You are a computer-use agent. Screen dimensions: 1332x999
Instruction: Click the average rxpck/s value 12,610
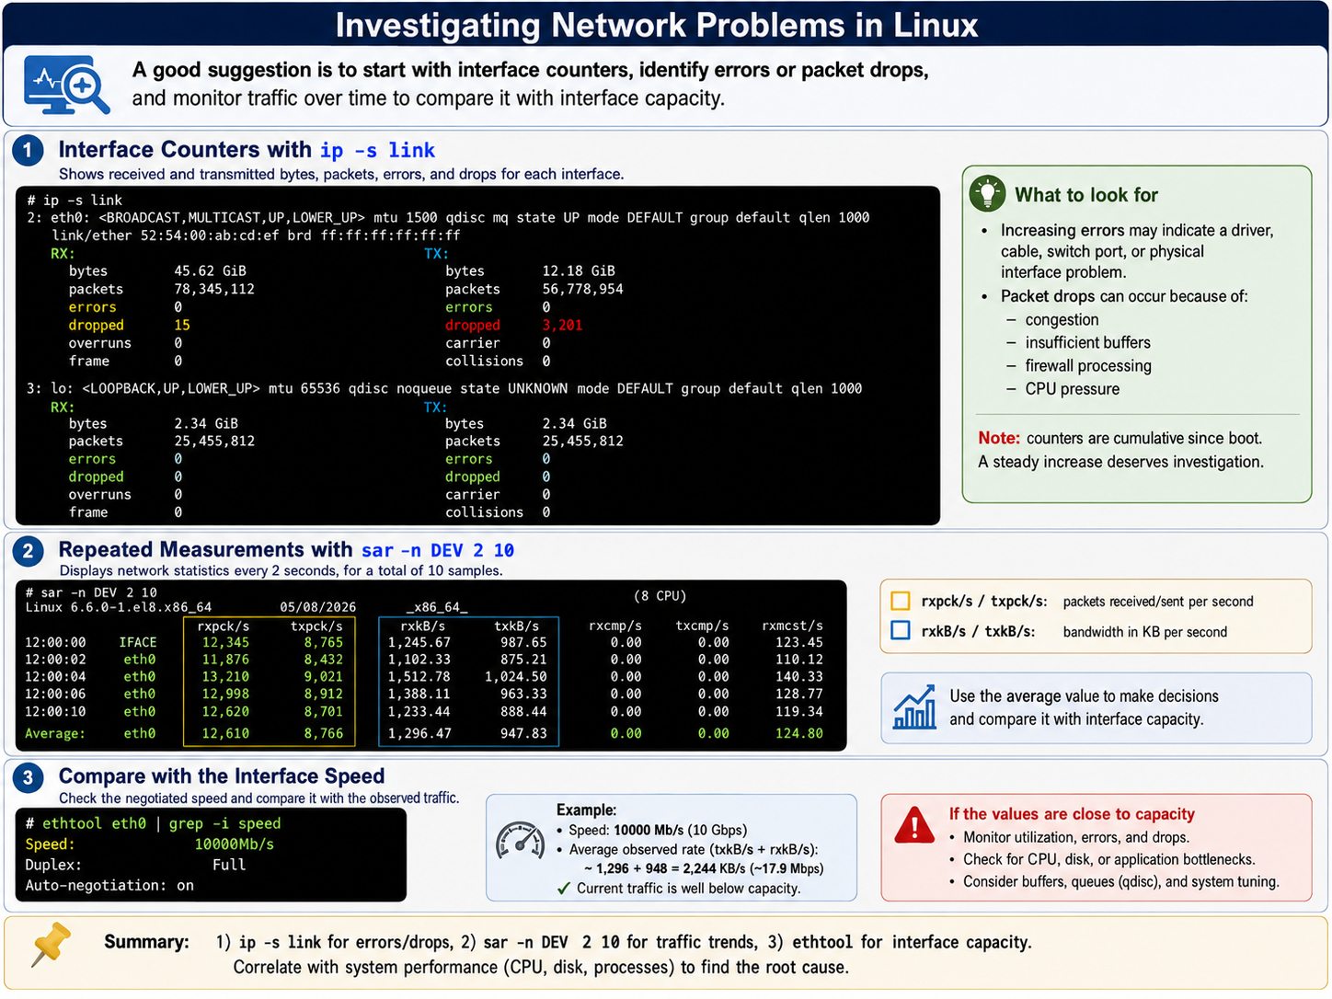(225, 734)
